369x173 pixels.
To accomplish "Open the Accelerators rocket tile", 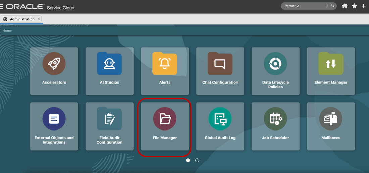I will tap(54, 71).
